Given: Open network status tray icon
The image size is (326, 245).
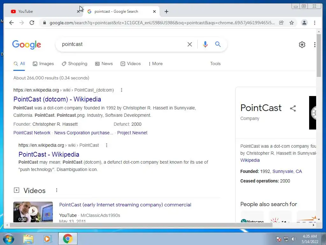Looking at the screenshot, I should coord(286,239).
